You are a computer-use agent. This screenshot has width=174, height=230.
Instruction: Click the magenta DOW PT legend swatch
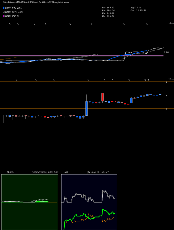tap(3, 16)
